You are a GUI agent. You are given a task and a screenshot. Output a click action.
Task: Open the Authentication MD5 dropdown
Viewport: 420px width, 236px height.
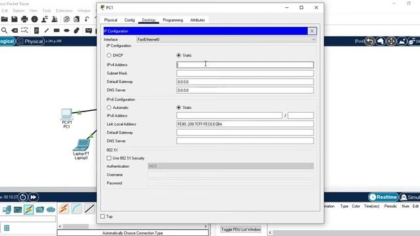[230, 166]
